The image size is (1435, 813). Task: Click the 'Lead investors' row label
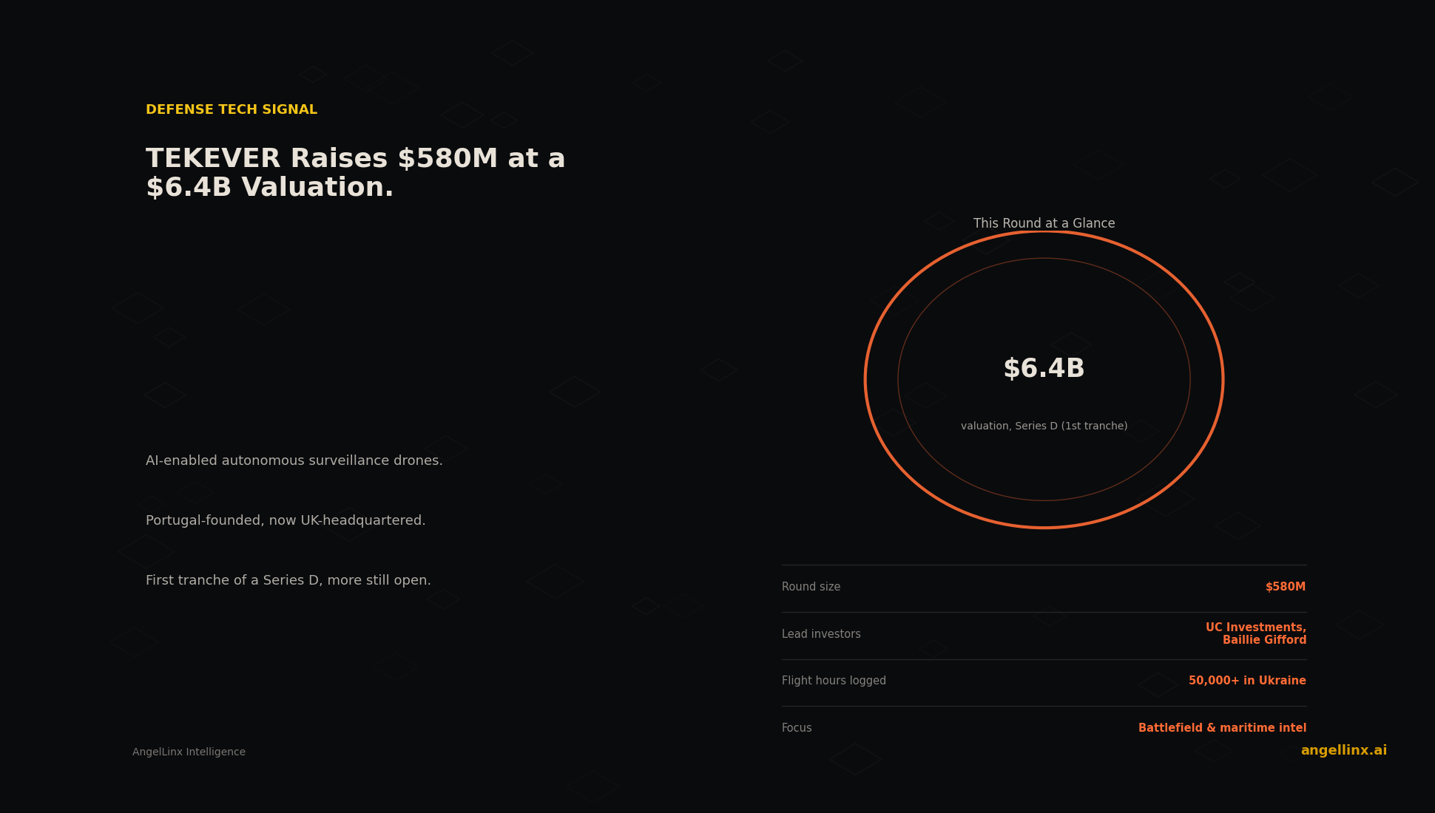pos(821,634)
